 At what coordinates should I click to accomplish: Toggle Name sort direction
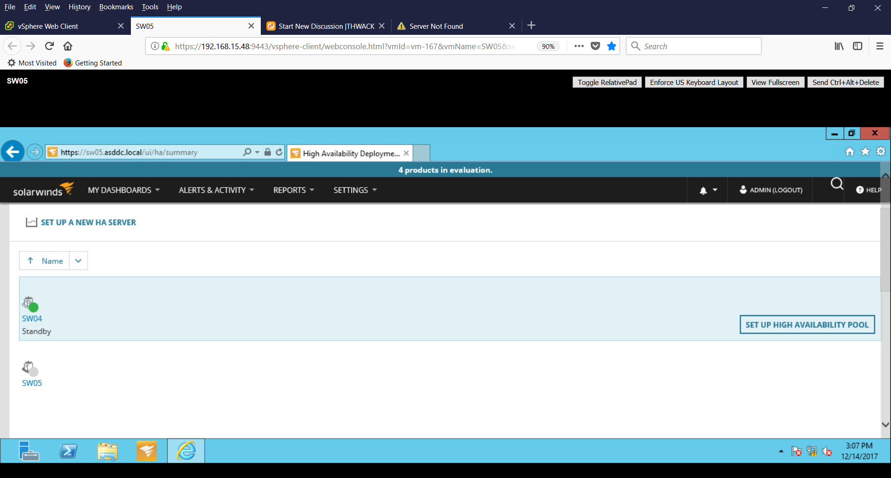45,261
